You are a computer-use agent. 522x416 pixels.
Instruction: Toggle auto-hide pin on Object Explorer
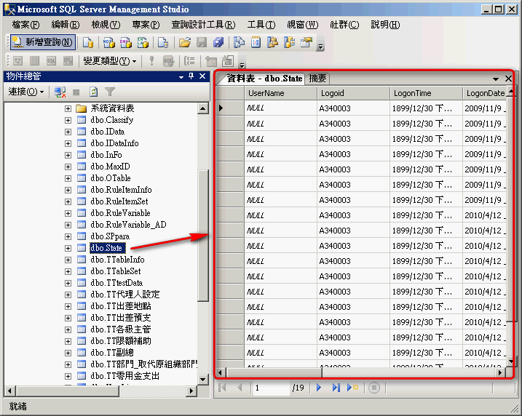[191, 76]
